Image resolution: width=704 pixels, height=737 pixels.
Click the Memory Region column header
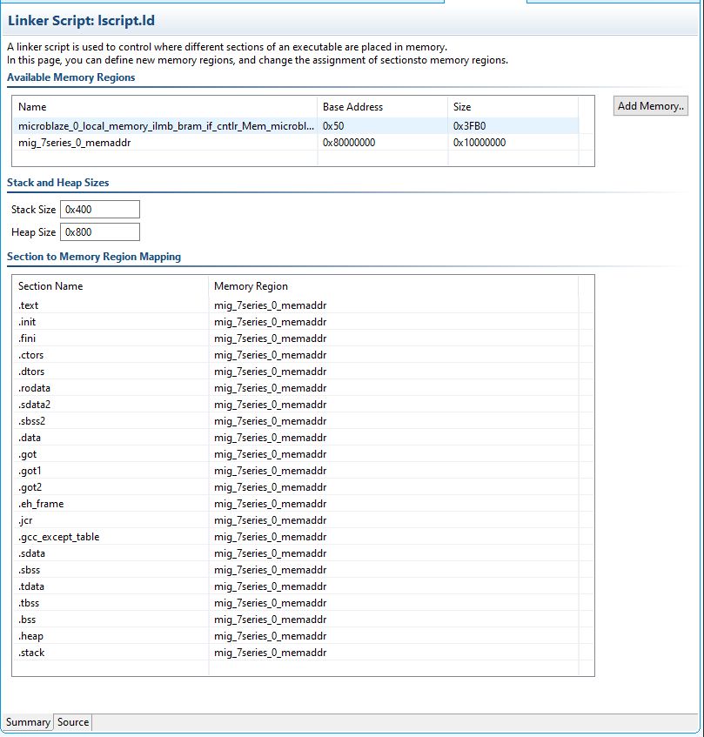(x=251, y=285)
